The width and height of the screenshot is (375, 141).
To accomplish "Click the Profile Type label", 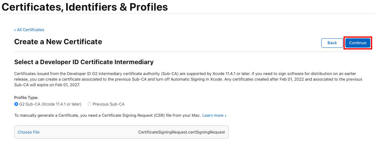I will tap(26, 97).
